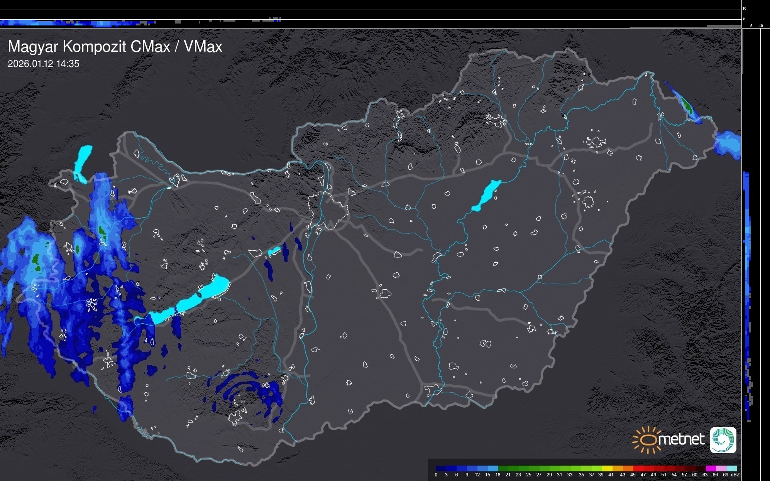The image size is (770, 481).
Task: Click the top horizontal VMax profile strip
Action: [x=77, y=23]
